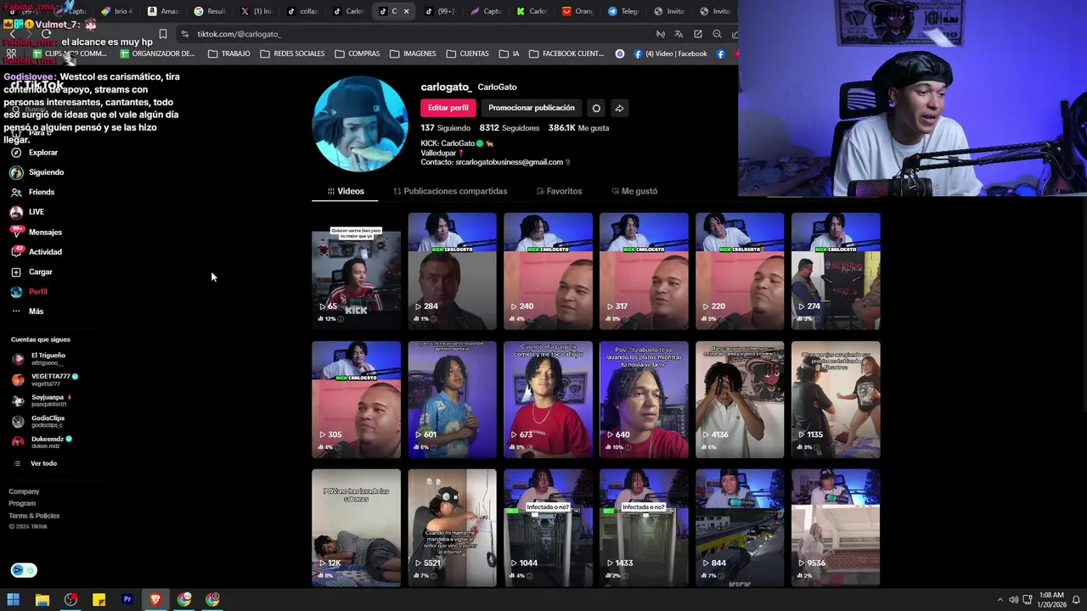Switch to the Videos tab
The image size is (1087, 611).
(346, 192)
